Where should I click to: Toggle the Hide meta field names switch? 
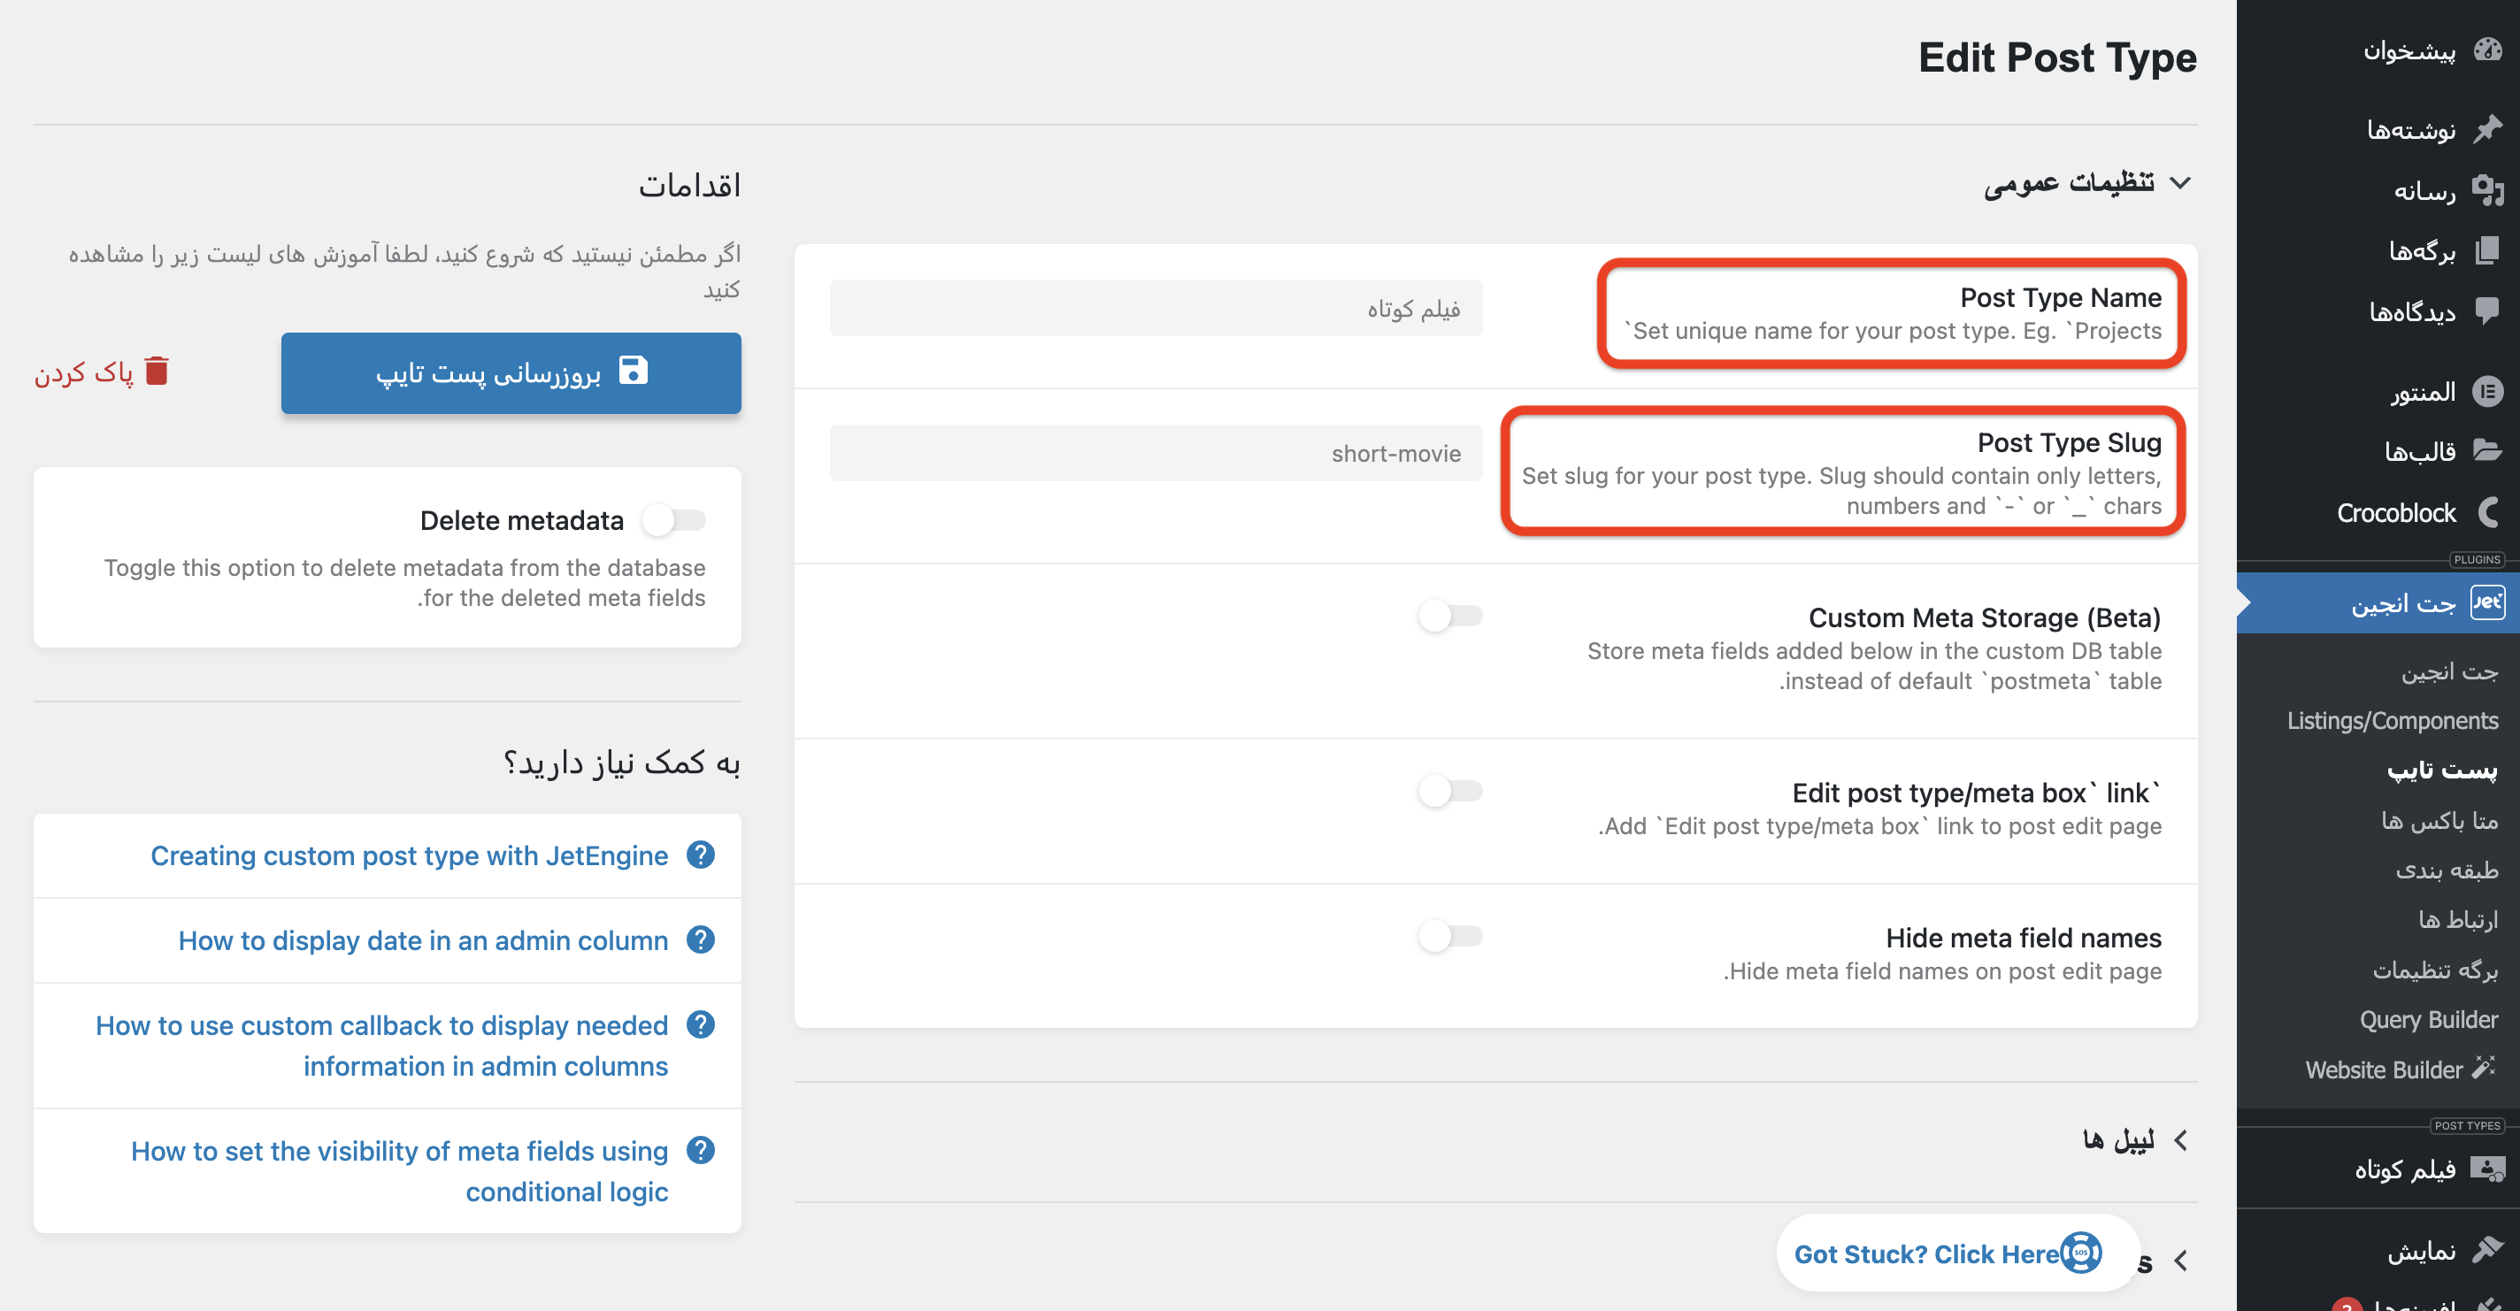(x=1449, y=936)
